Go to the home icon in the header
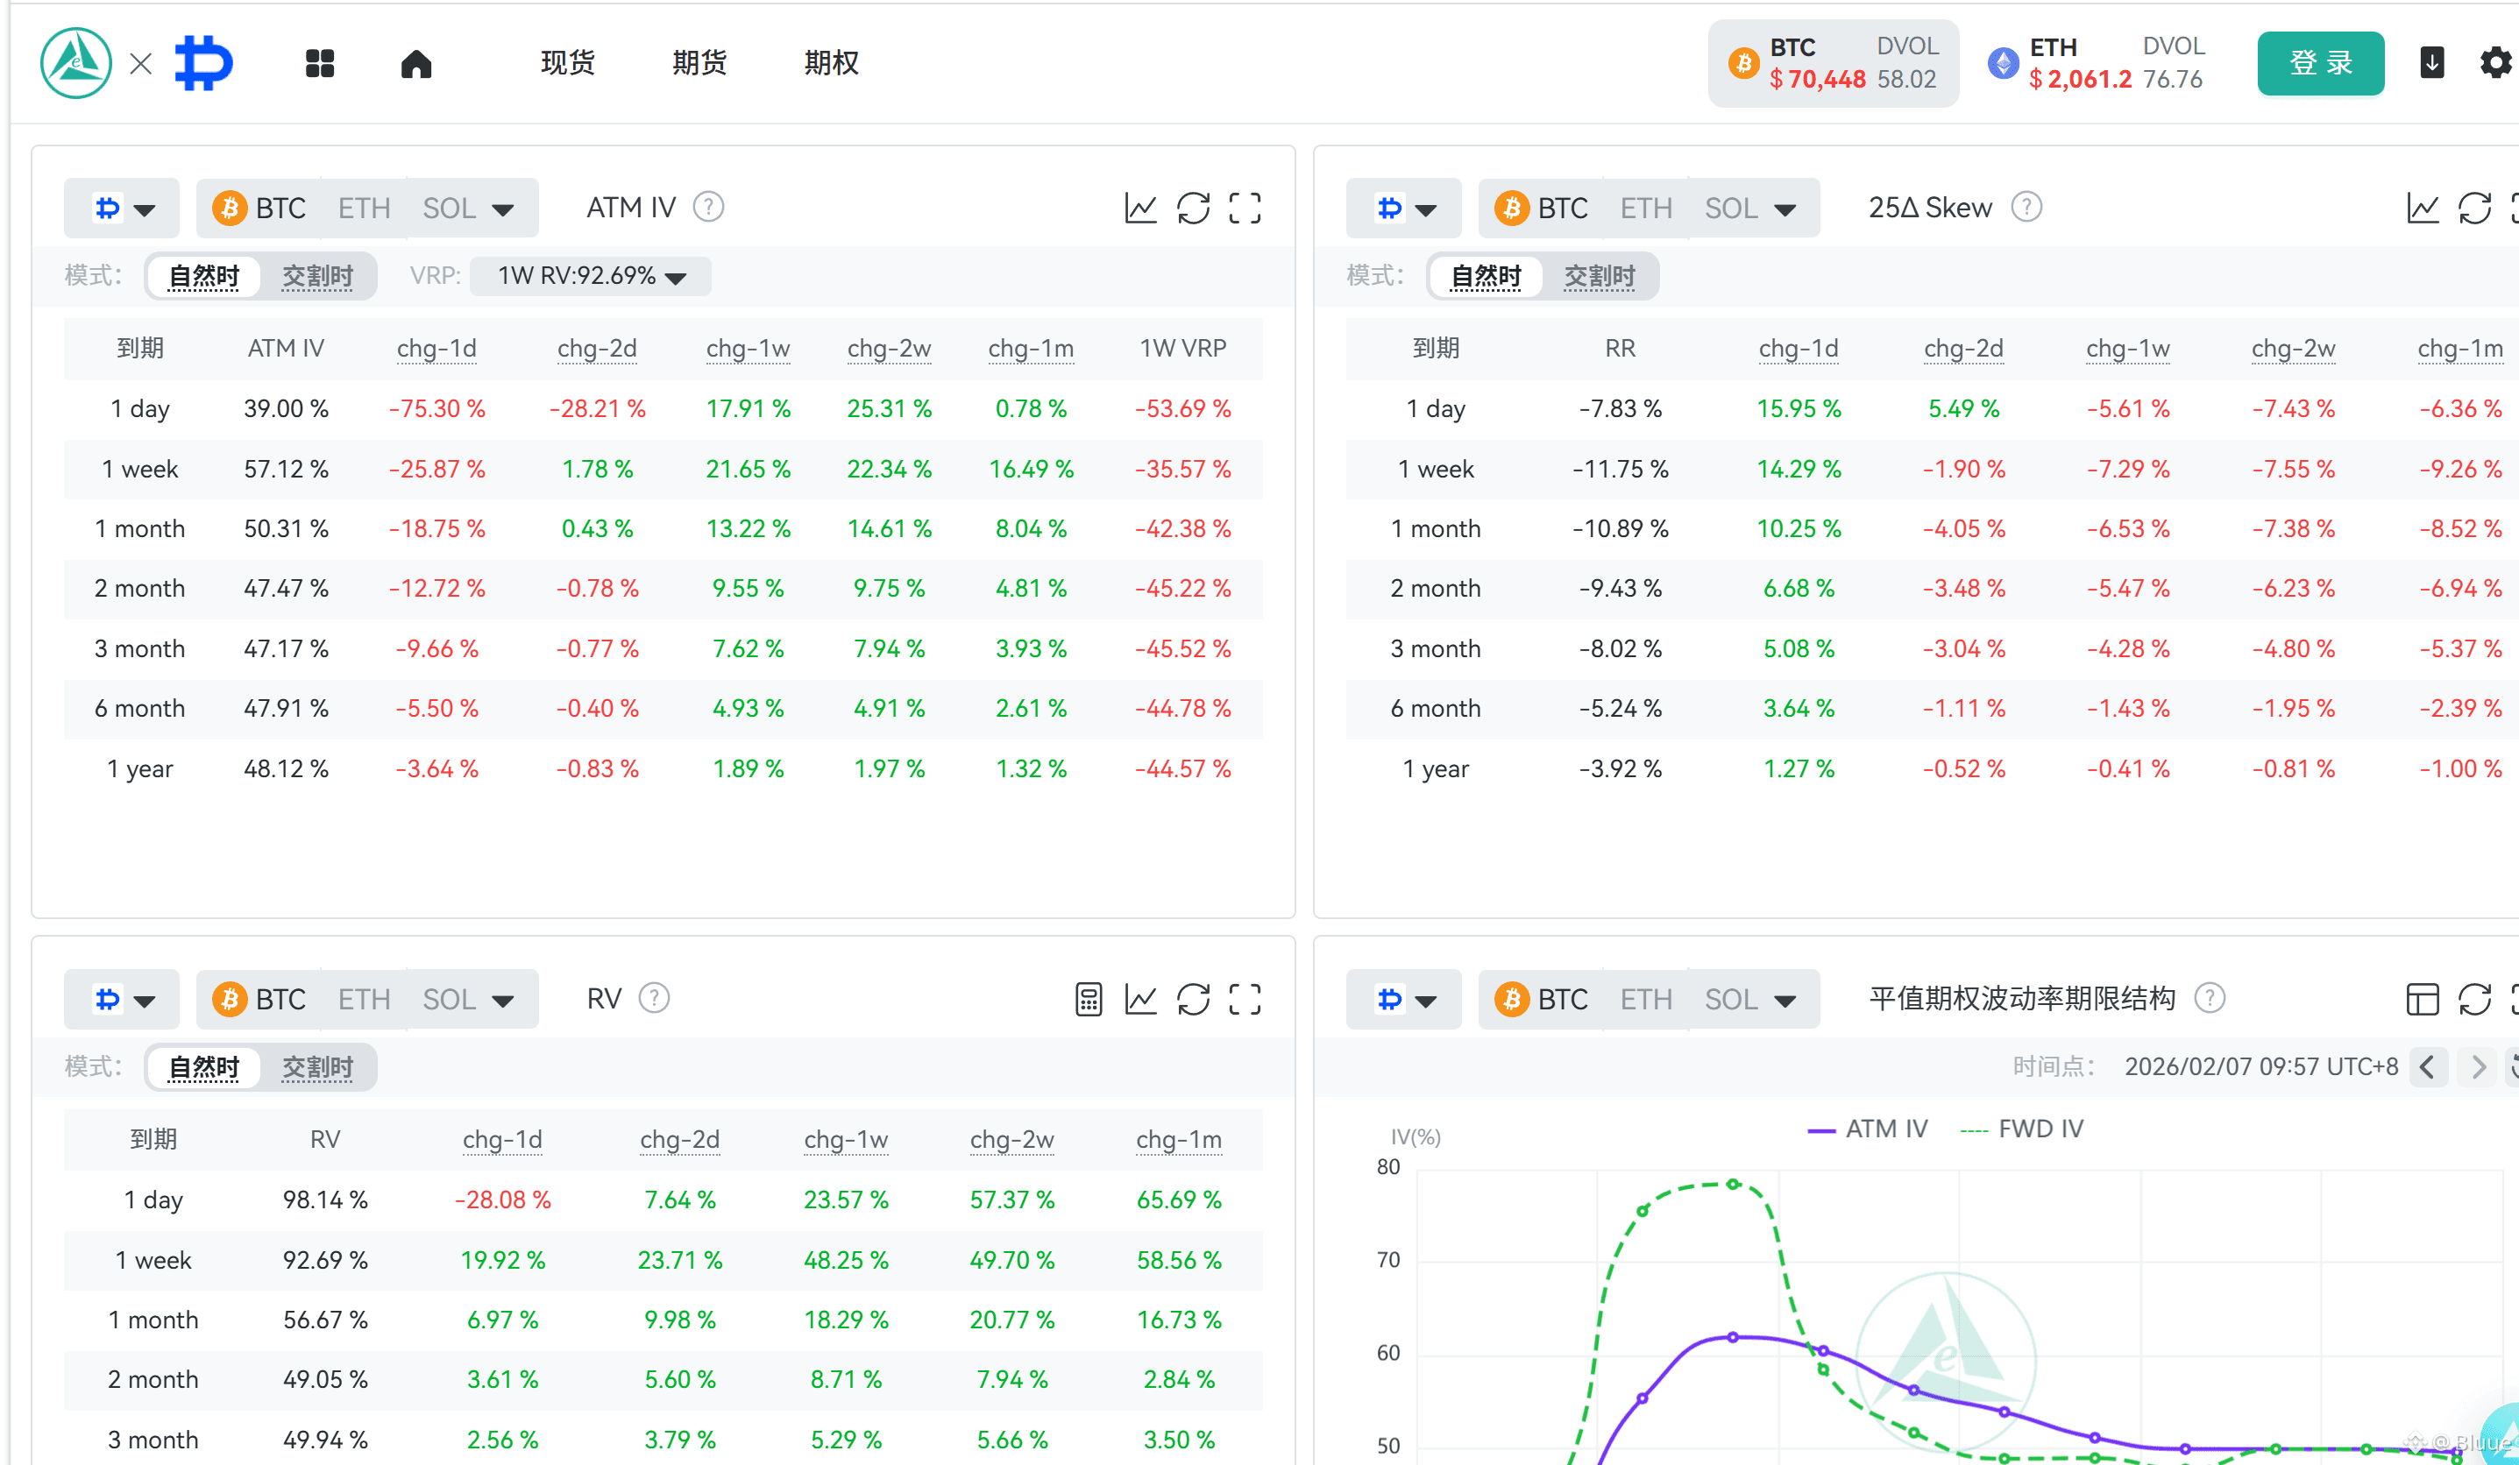Image resolution: width=2519 pixels, height=1465 pixels. pyautogui.click(x=415, y=63)
